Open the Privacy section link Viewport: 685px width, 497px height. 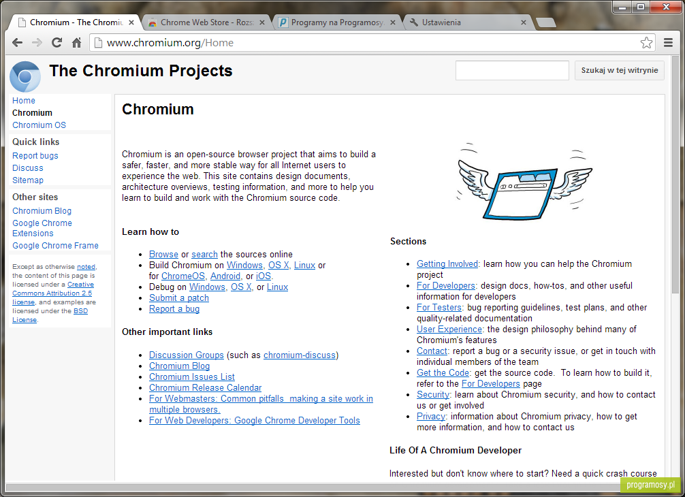[x=431, y=417]
